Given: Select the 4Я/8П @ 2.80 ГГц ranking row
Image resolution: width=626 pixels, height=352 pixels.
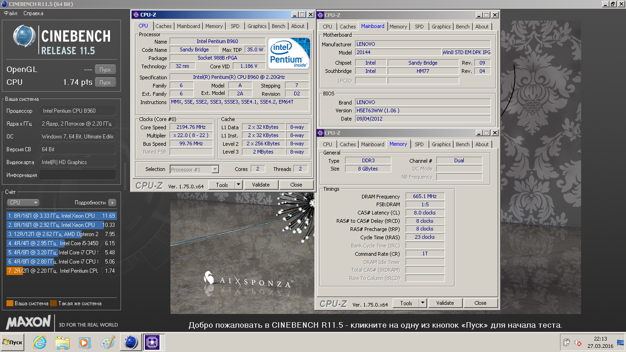Looking at the screenshot, I should [x=61, y=262].
